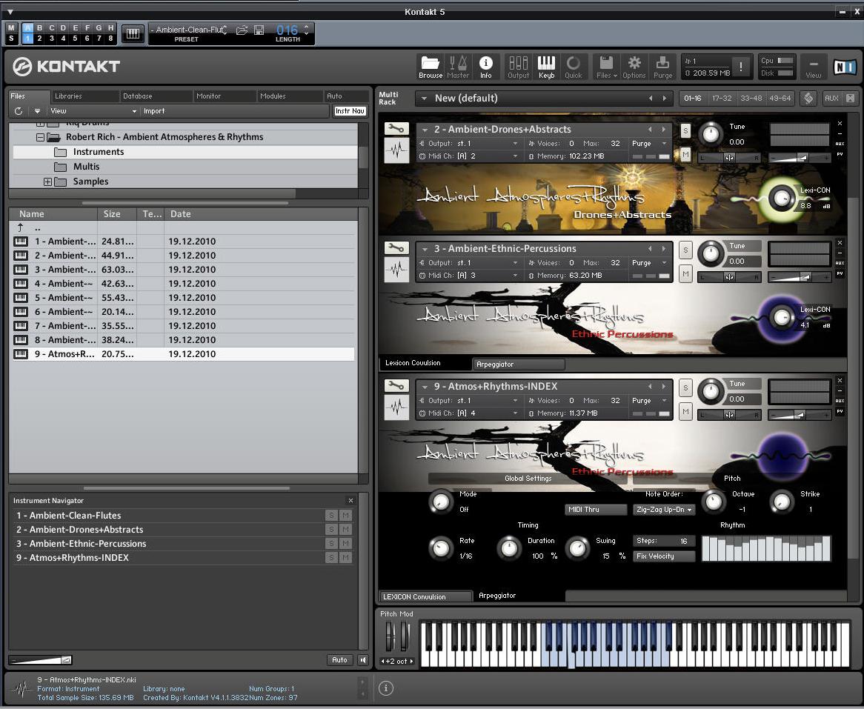
Task: Mute Atmos+Rhythms-INDEX in Instrument Navigator
Action: tap(345, 558)
